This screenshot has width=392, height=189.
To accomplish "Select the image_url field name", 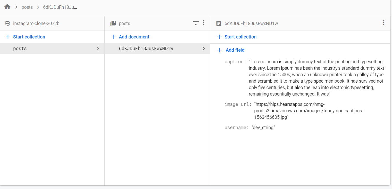I will click(238, 104).
